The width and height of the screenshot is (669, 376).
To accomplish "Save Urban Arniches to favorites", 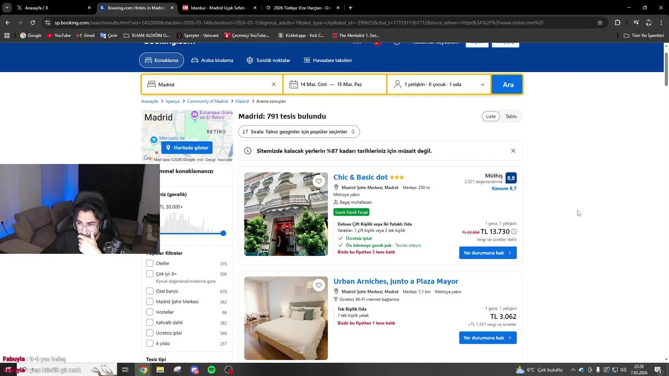I will point(319,285).
